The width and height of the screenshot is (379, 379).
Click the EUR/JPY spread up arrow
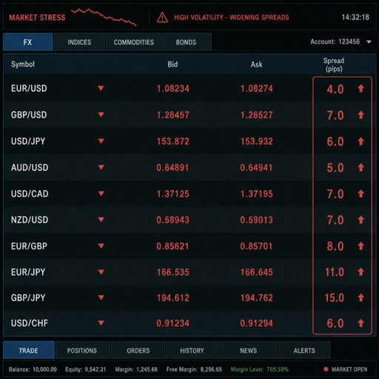point(360,272)
